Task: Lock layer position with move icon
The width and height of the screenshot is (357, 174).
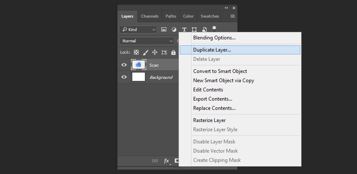Action: [x=155, y=52]
